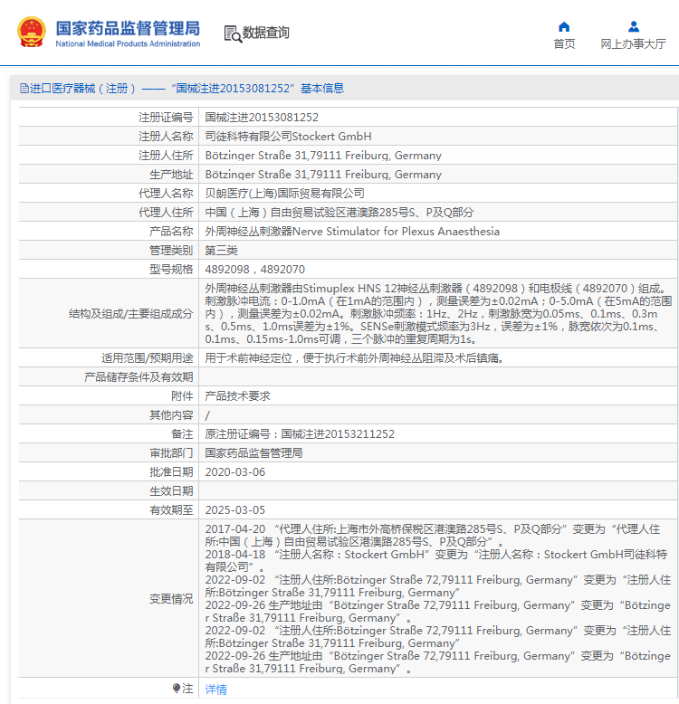Click the 国家药品监督管理局 approval department value
Image resolution: width=679 pixels, height=704 pixels.
click(253, 453)
